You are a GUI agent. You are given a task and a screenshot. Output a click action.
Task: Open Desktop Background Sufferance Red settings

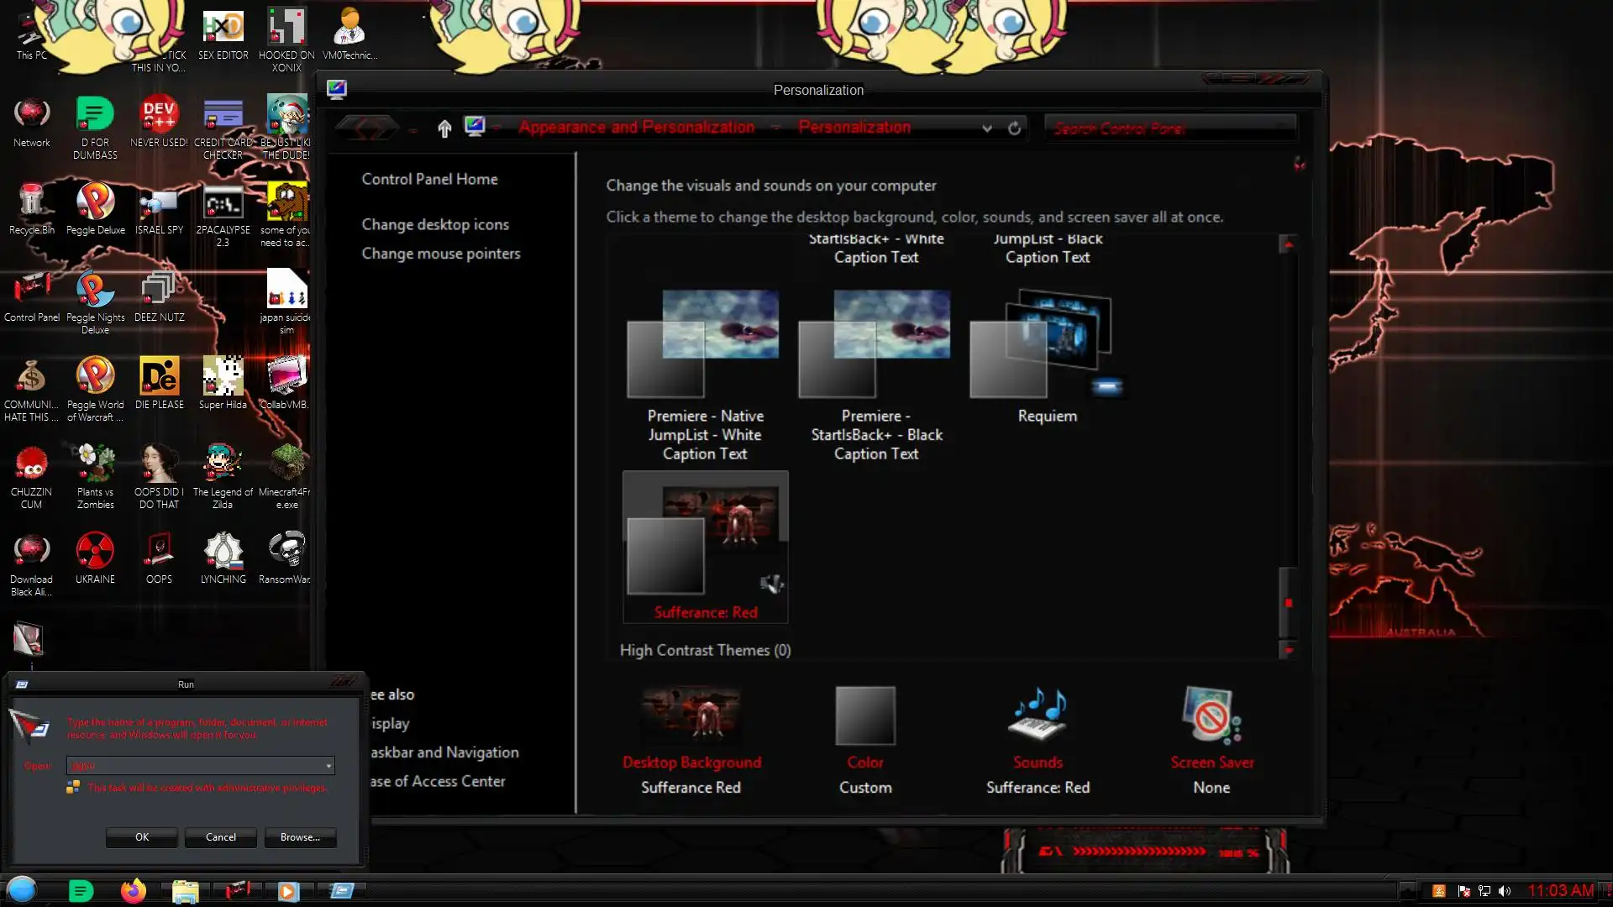coord(691,716)
